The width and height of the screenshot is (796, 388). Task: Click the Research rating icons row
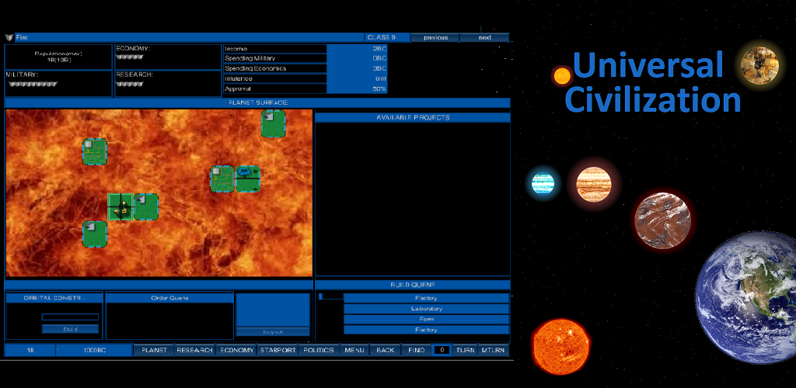[x=129, y=84]
